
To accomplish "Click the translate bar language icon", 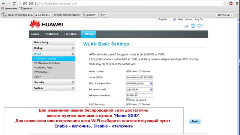I will (x=4, y=15).
